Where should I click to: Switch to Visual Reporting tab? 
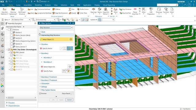pos(109,5)
